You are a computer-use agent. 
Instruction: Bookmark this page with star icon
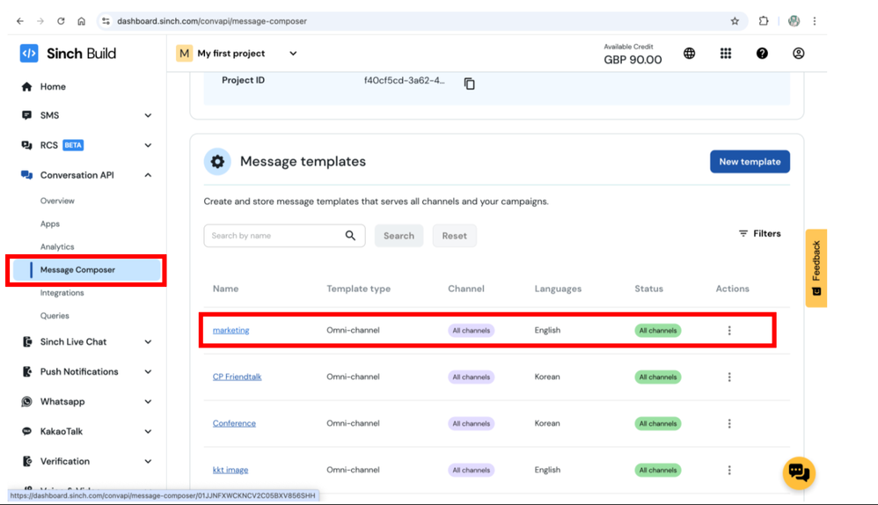point(735,21)
